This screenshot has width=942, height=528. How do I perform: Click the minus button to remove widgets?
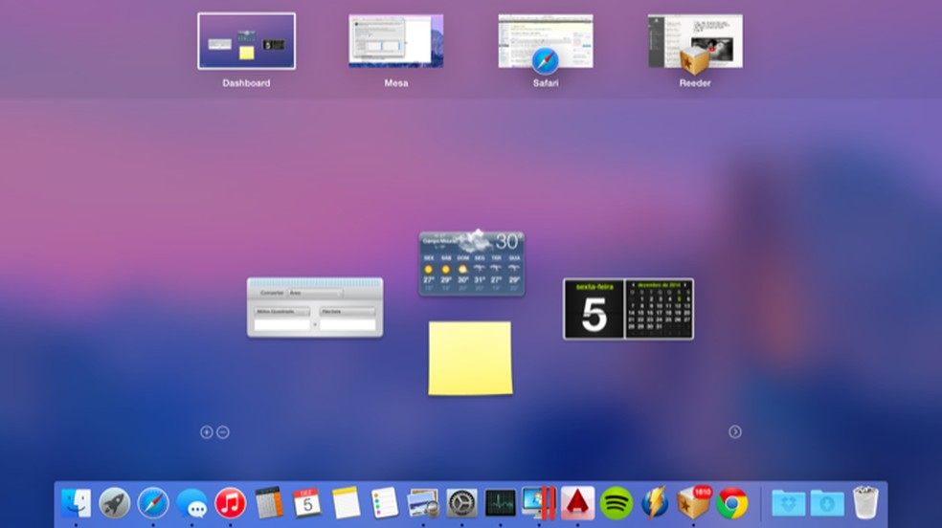[223, 432]
